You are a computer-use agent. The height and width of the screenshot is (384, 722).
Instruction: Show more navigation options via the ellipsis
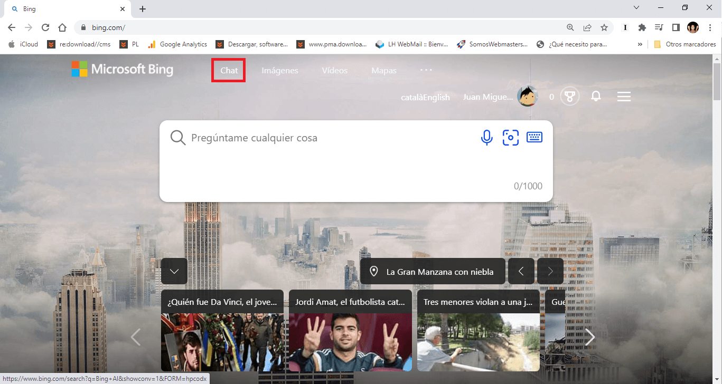click(x=426, y=70)
